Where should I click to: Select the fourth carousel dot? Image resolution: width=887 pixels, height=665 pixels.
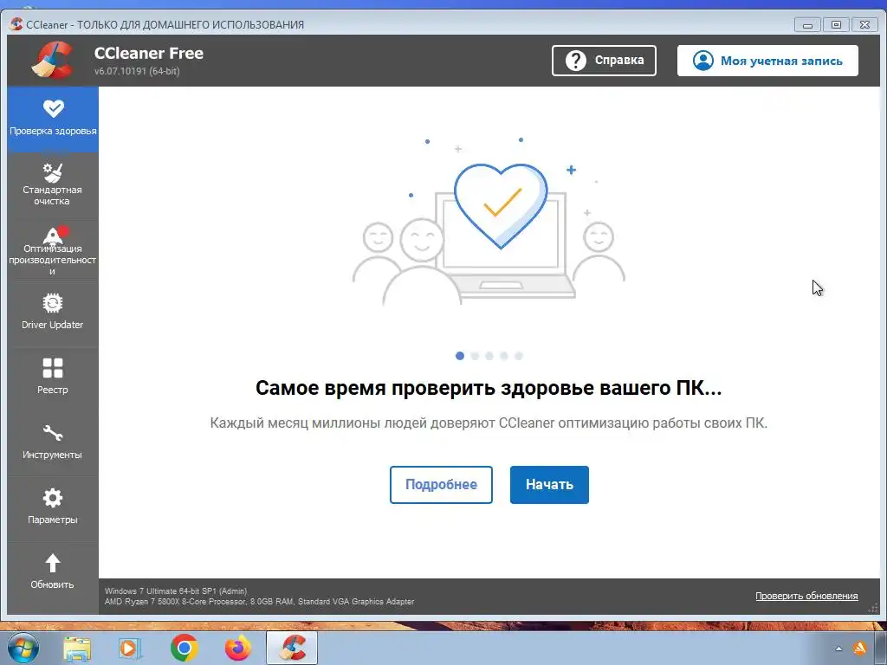point(504,356)
